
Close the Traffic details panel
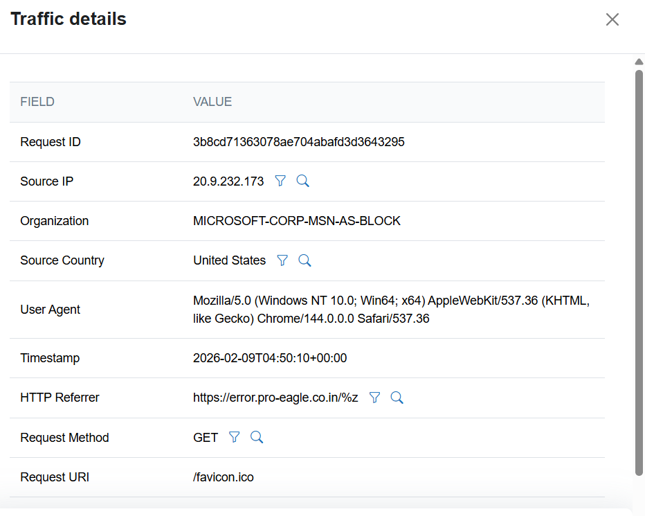click(612, 19)
